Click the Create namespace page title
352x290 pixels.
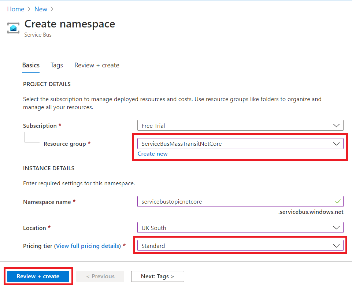point(70,24)
